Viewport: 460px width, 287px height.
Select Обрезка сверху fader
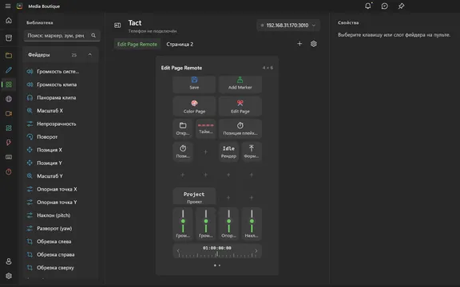pos(60,268)
